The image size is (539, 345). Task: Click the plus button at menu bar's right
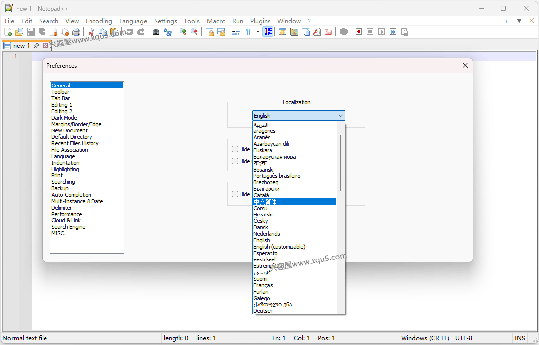tap(506, 21)
